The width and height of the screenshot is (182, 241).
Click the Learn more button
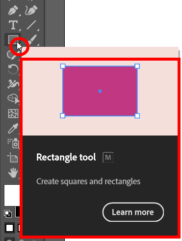(x=133, y=212)
